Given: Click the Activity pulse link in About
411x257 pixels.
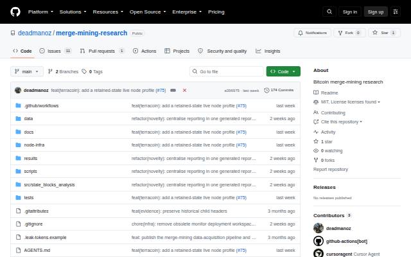Looking at the screenshot, I should click(324, 132).
